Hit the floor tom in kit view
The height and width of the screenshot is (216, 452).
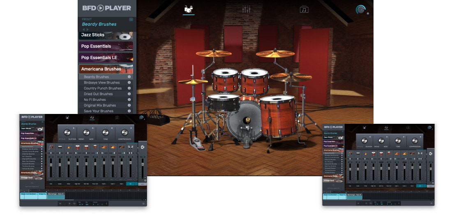(x=277, y=115)
